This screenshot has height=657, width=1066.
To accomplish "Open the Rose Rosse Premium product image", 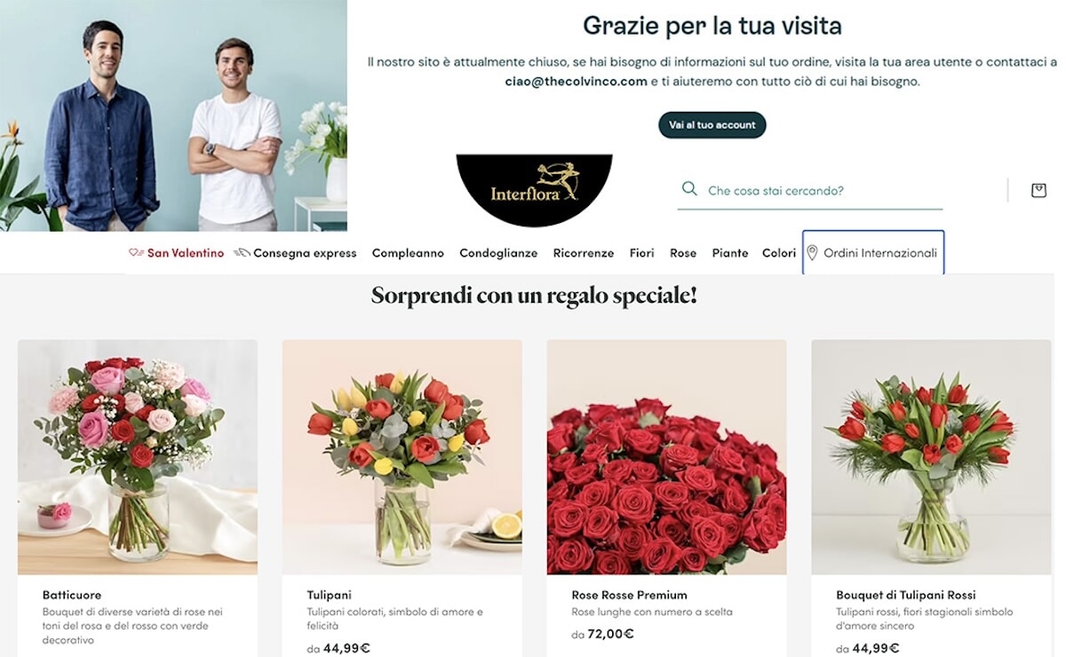I will coord(666,457).
